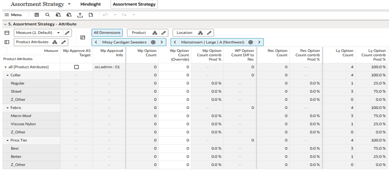Collapse the Price Tier group

[8, 140]
